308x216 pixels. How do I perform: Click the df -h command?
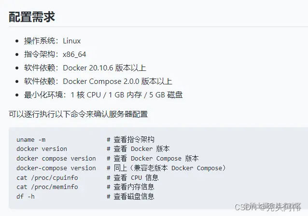click(x=26, y=197)
